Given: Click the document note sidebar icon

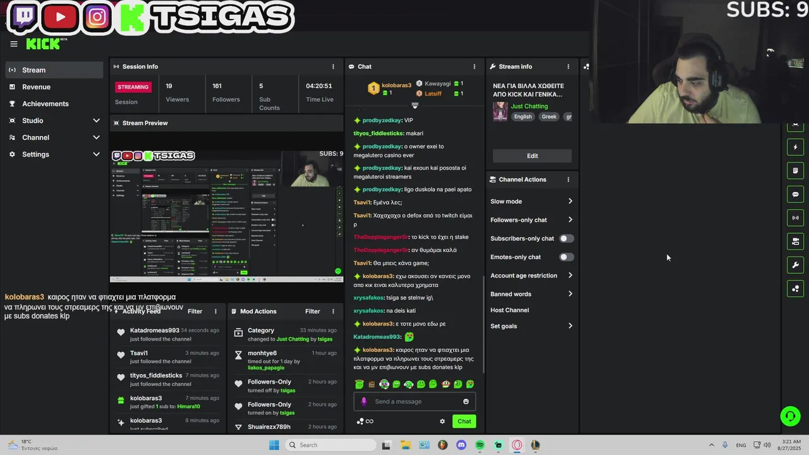Looking at the screenshot, I should [x=795, y=171].
